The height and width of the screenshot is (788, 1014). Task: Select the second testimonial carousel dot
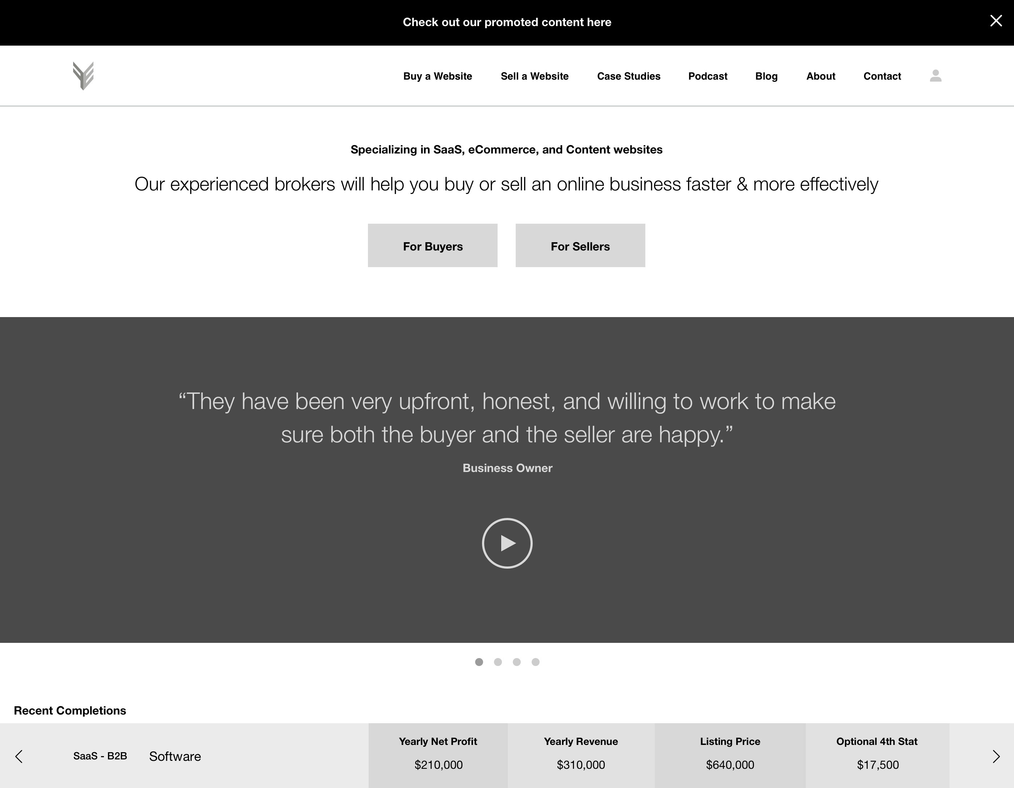498,662
